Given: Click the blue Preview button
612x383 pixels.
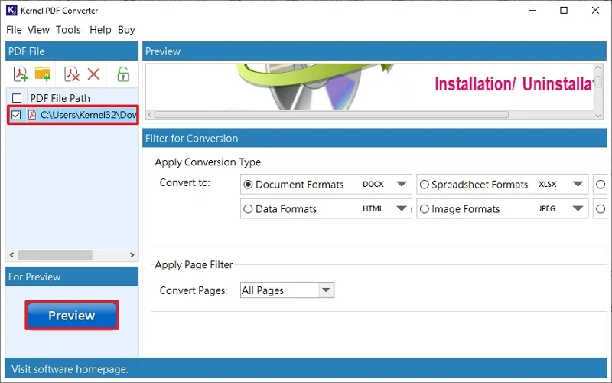Looking at the screenshot, I should 72,315.
